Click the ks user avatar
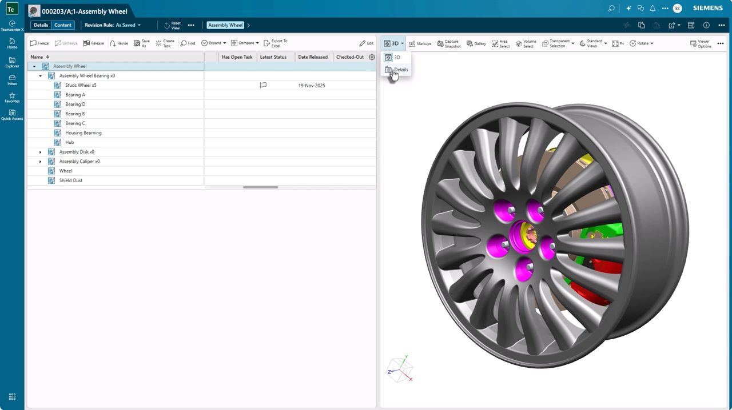Screen dimensions: 732x410 click(x=677, y=9)
